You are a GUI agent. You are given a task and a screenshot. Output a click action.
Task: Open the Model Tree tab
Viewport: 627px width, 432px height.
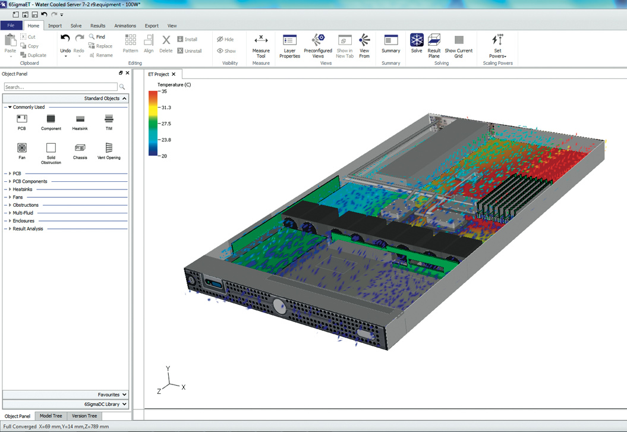click(x=51, y=416)
